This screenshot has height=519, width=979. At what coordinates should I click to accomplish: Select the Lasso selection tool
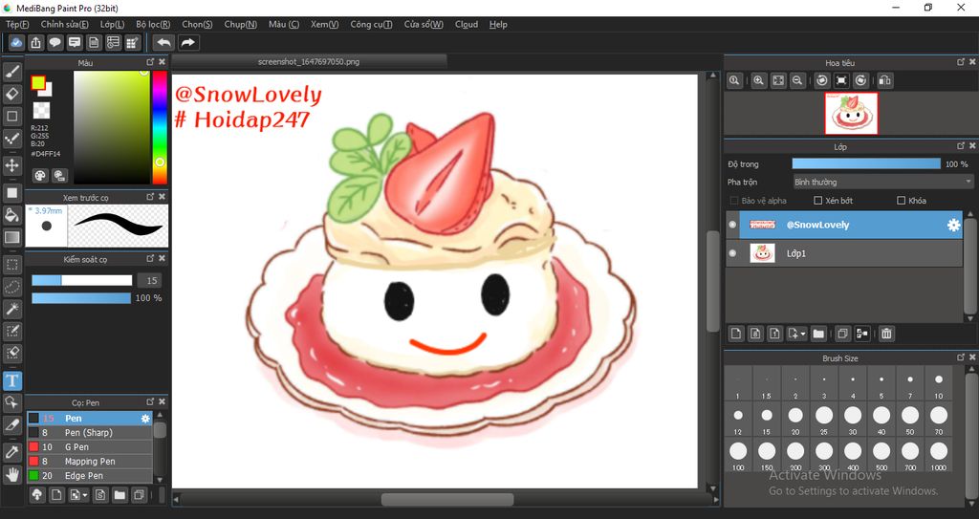click(11, 287)
